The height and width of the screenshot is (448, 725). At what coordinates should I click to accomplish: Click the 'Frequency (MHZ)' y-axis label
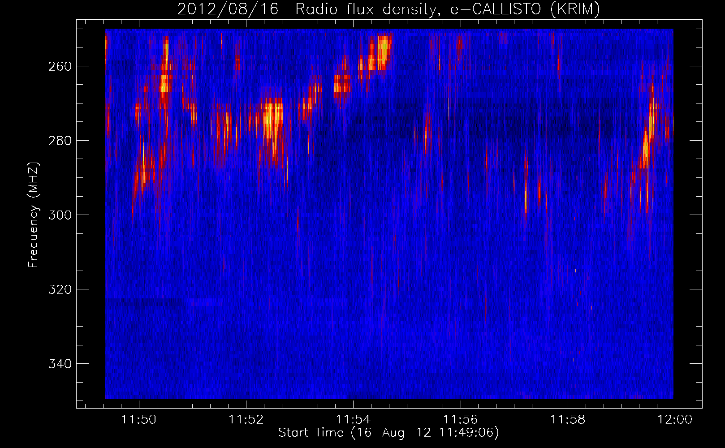pos(34,215)
